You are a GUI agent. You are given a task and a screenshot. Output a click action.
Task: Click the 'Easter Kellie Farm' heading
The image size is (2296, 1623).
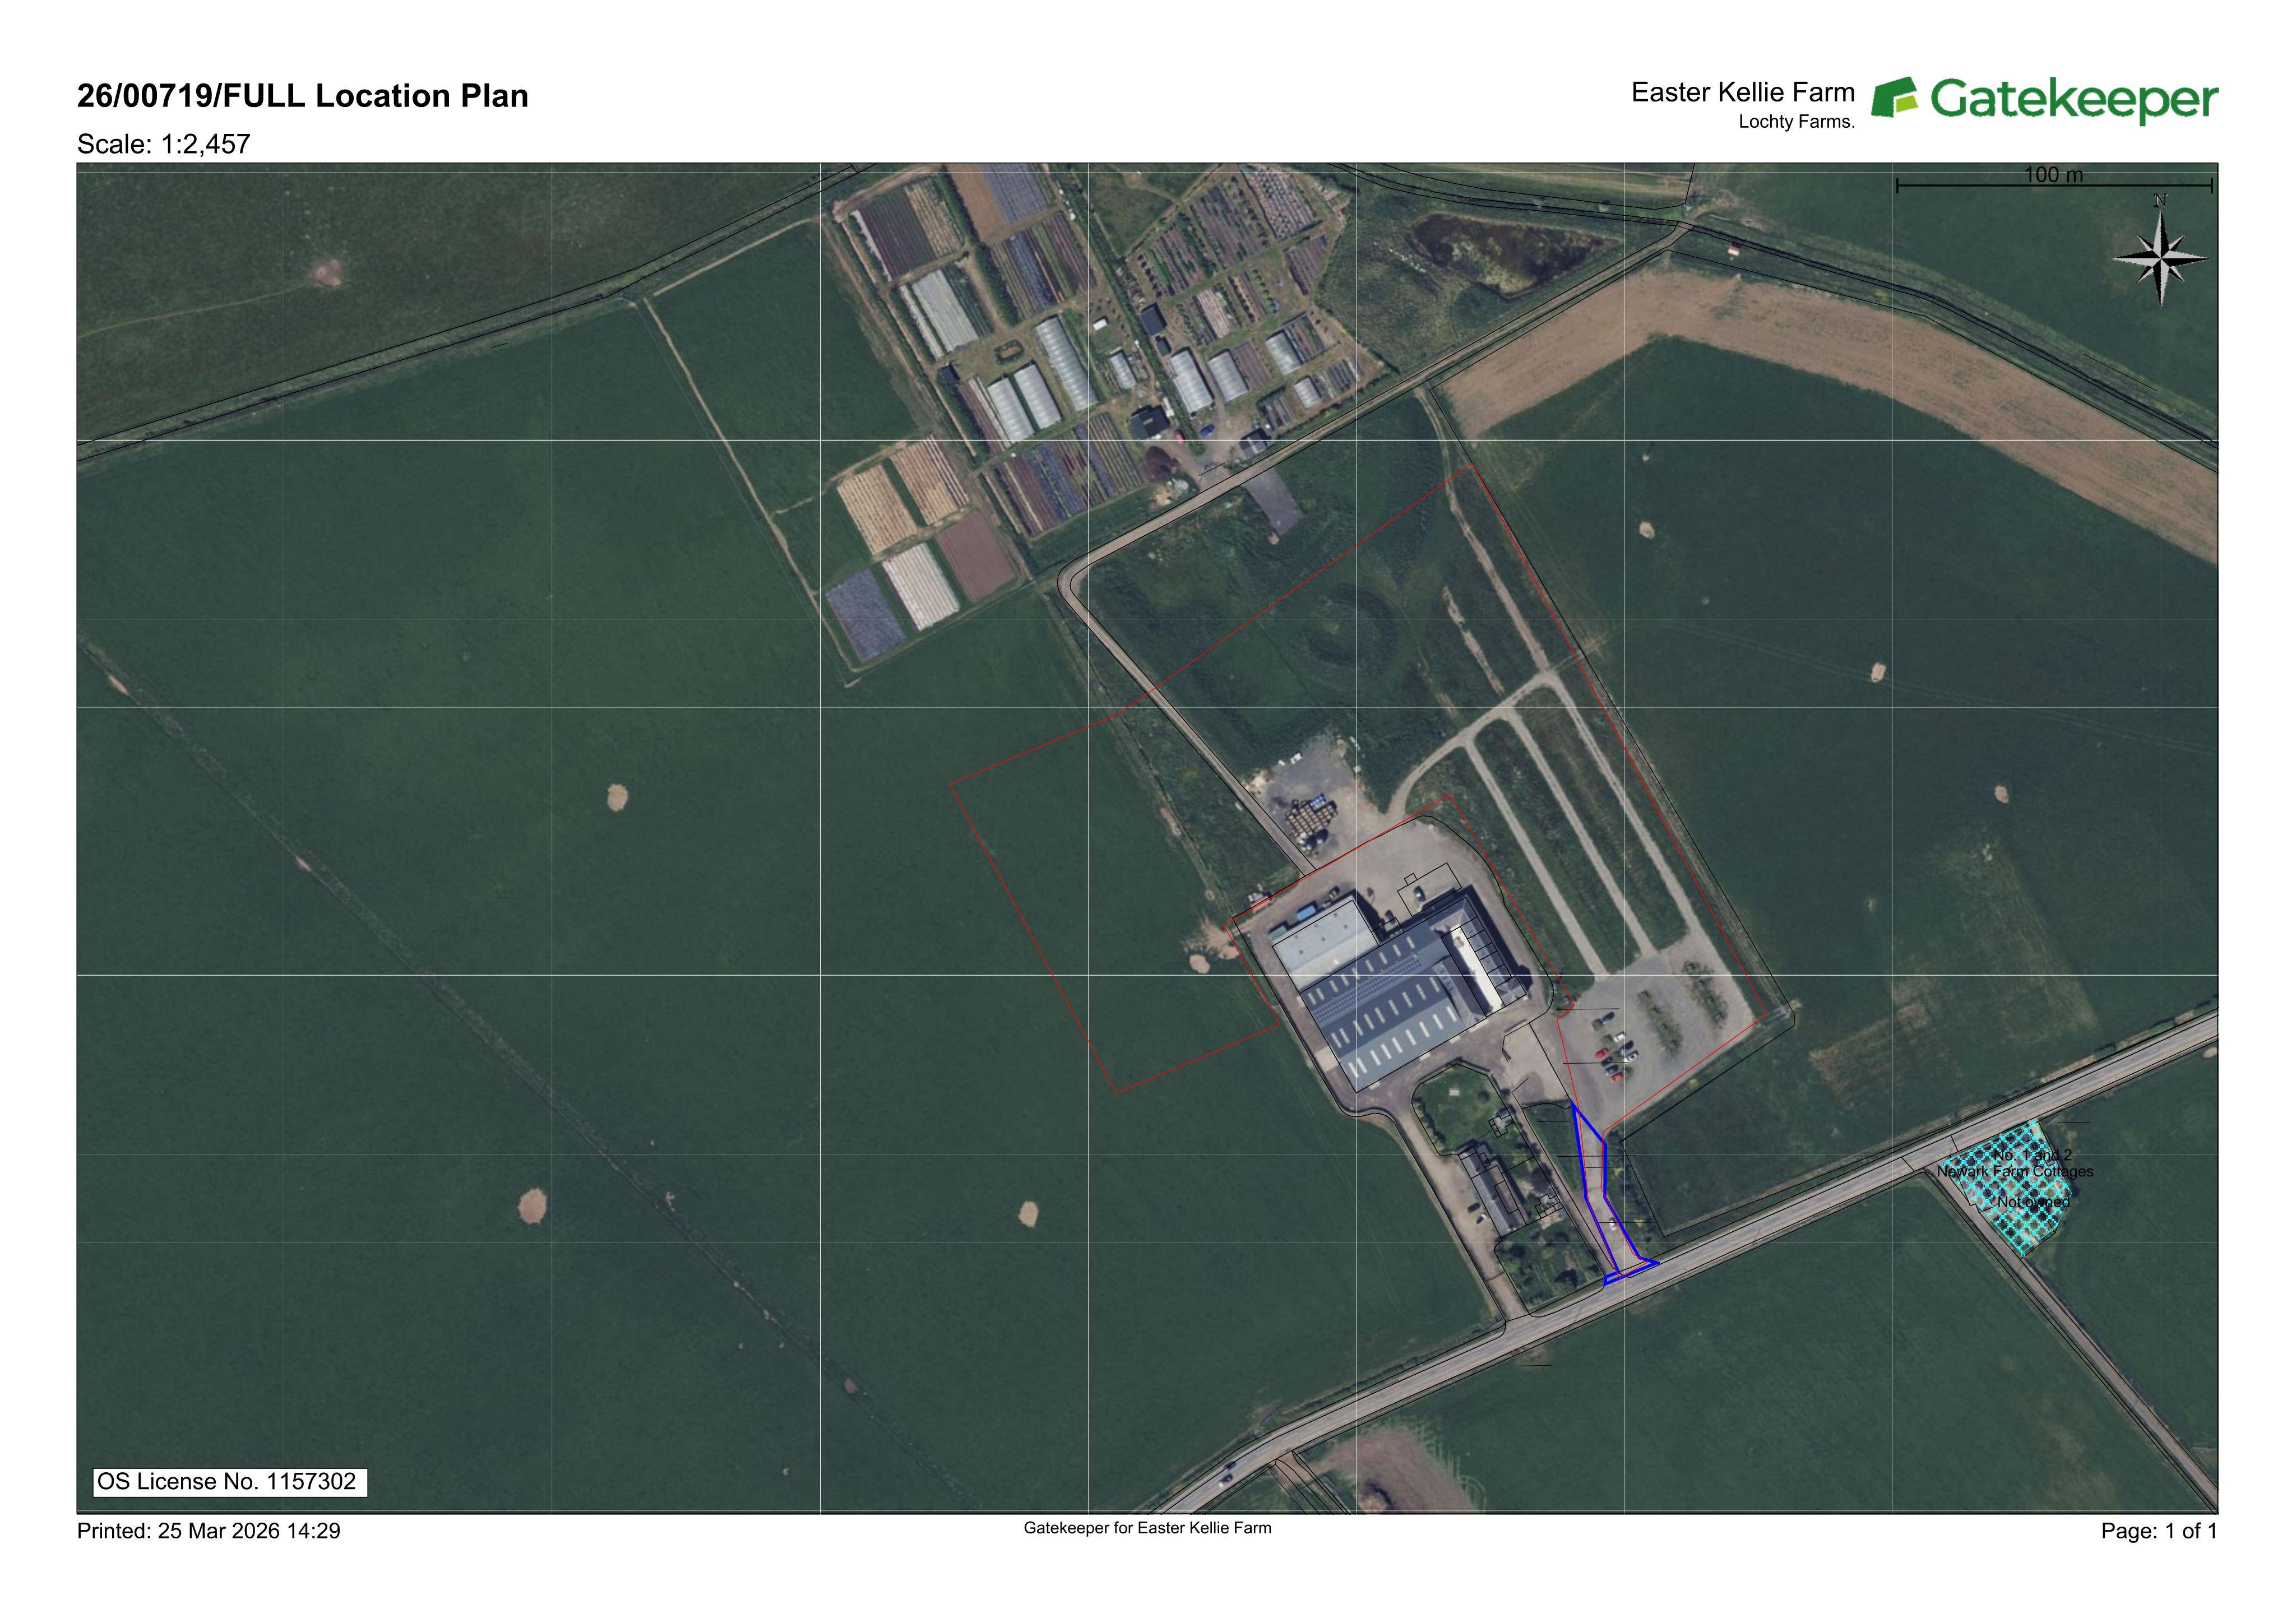(x=1743, y=92)
